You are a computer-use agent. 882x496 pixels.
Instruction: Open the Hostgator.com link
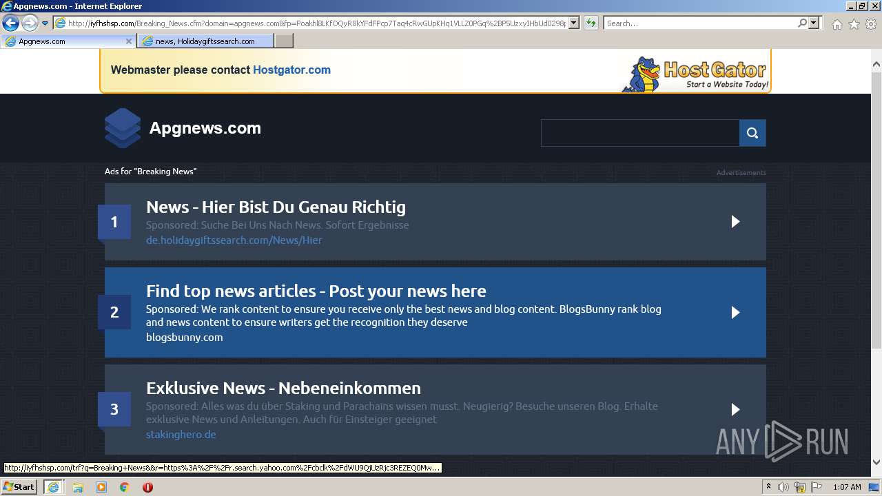tap(291, 70)
